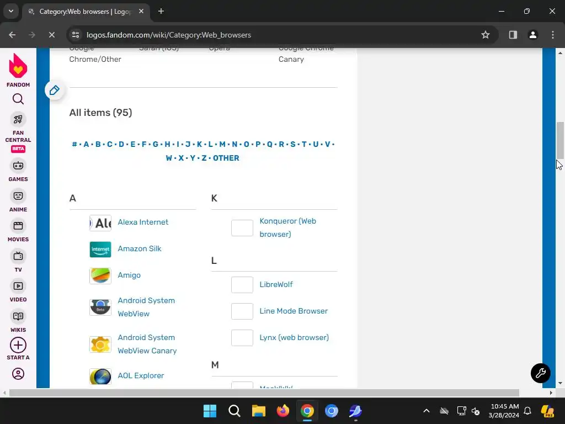This screenshot has height=424, width=565.
Task: Open the Line Mode Browser link
Action: pos(294,311)
